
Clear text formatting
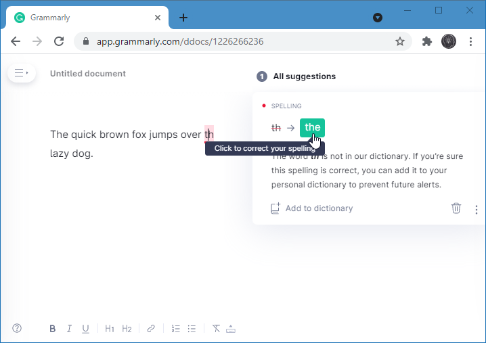click(x=216, y=328)
